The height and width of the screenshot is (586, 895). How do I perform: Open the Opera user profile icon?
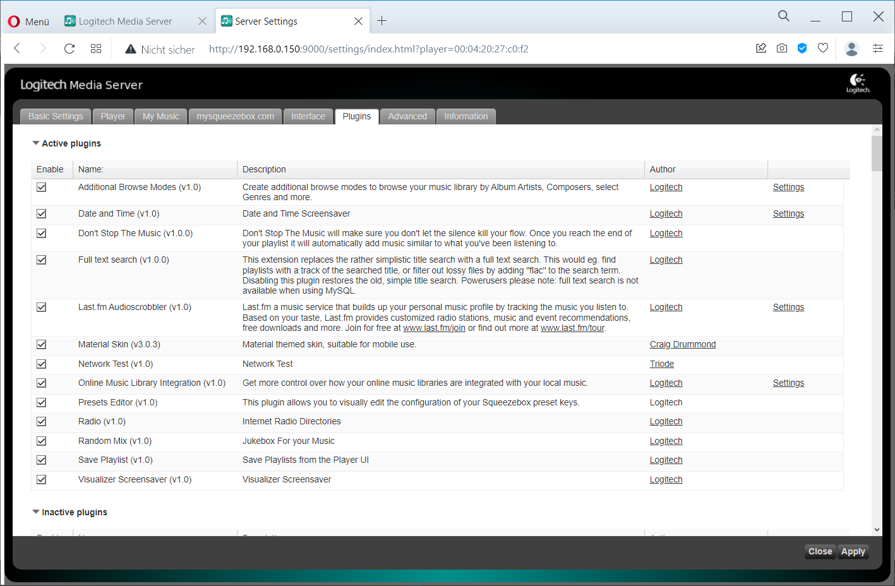[851, 49]
